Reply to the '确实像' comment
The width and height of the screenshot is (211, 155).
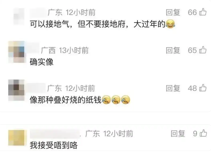pos(173,50)
